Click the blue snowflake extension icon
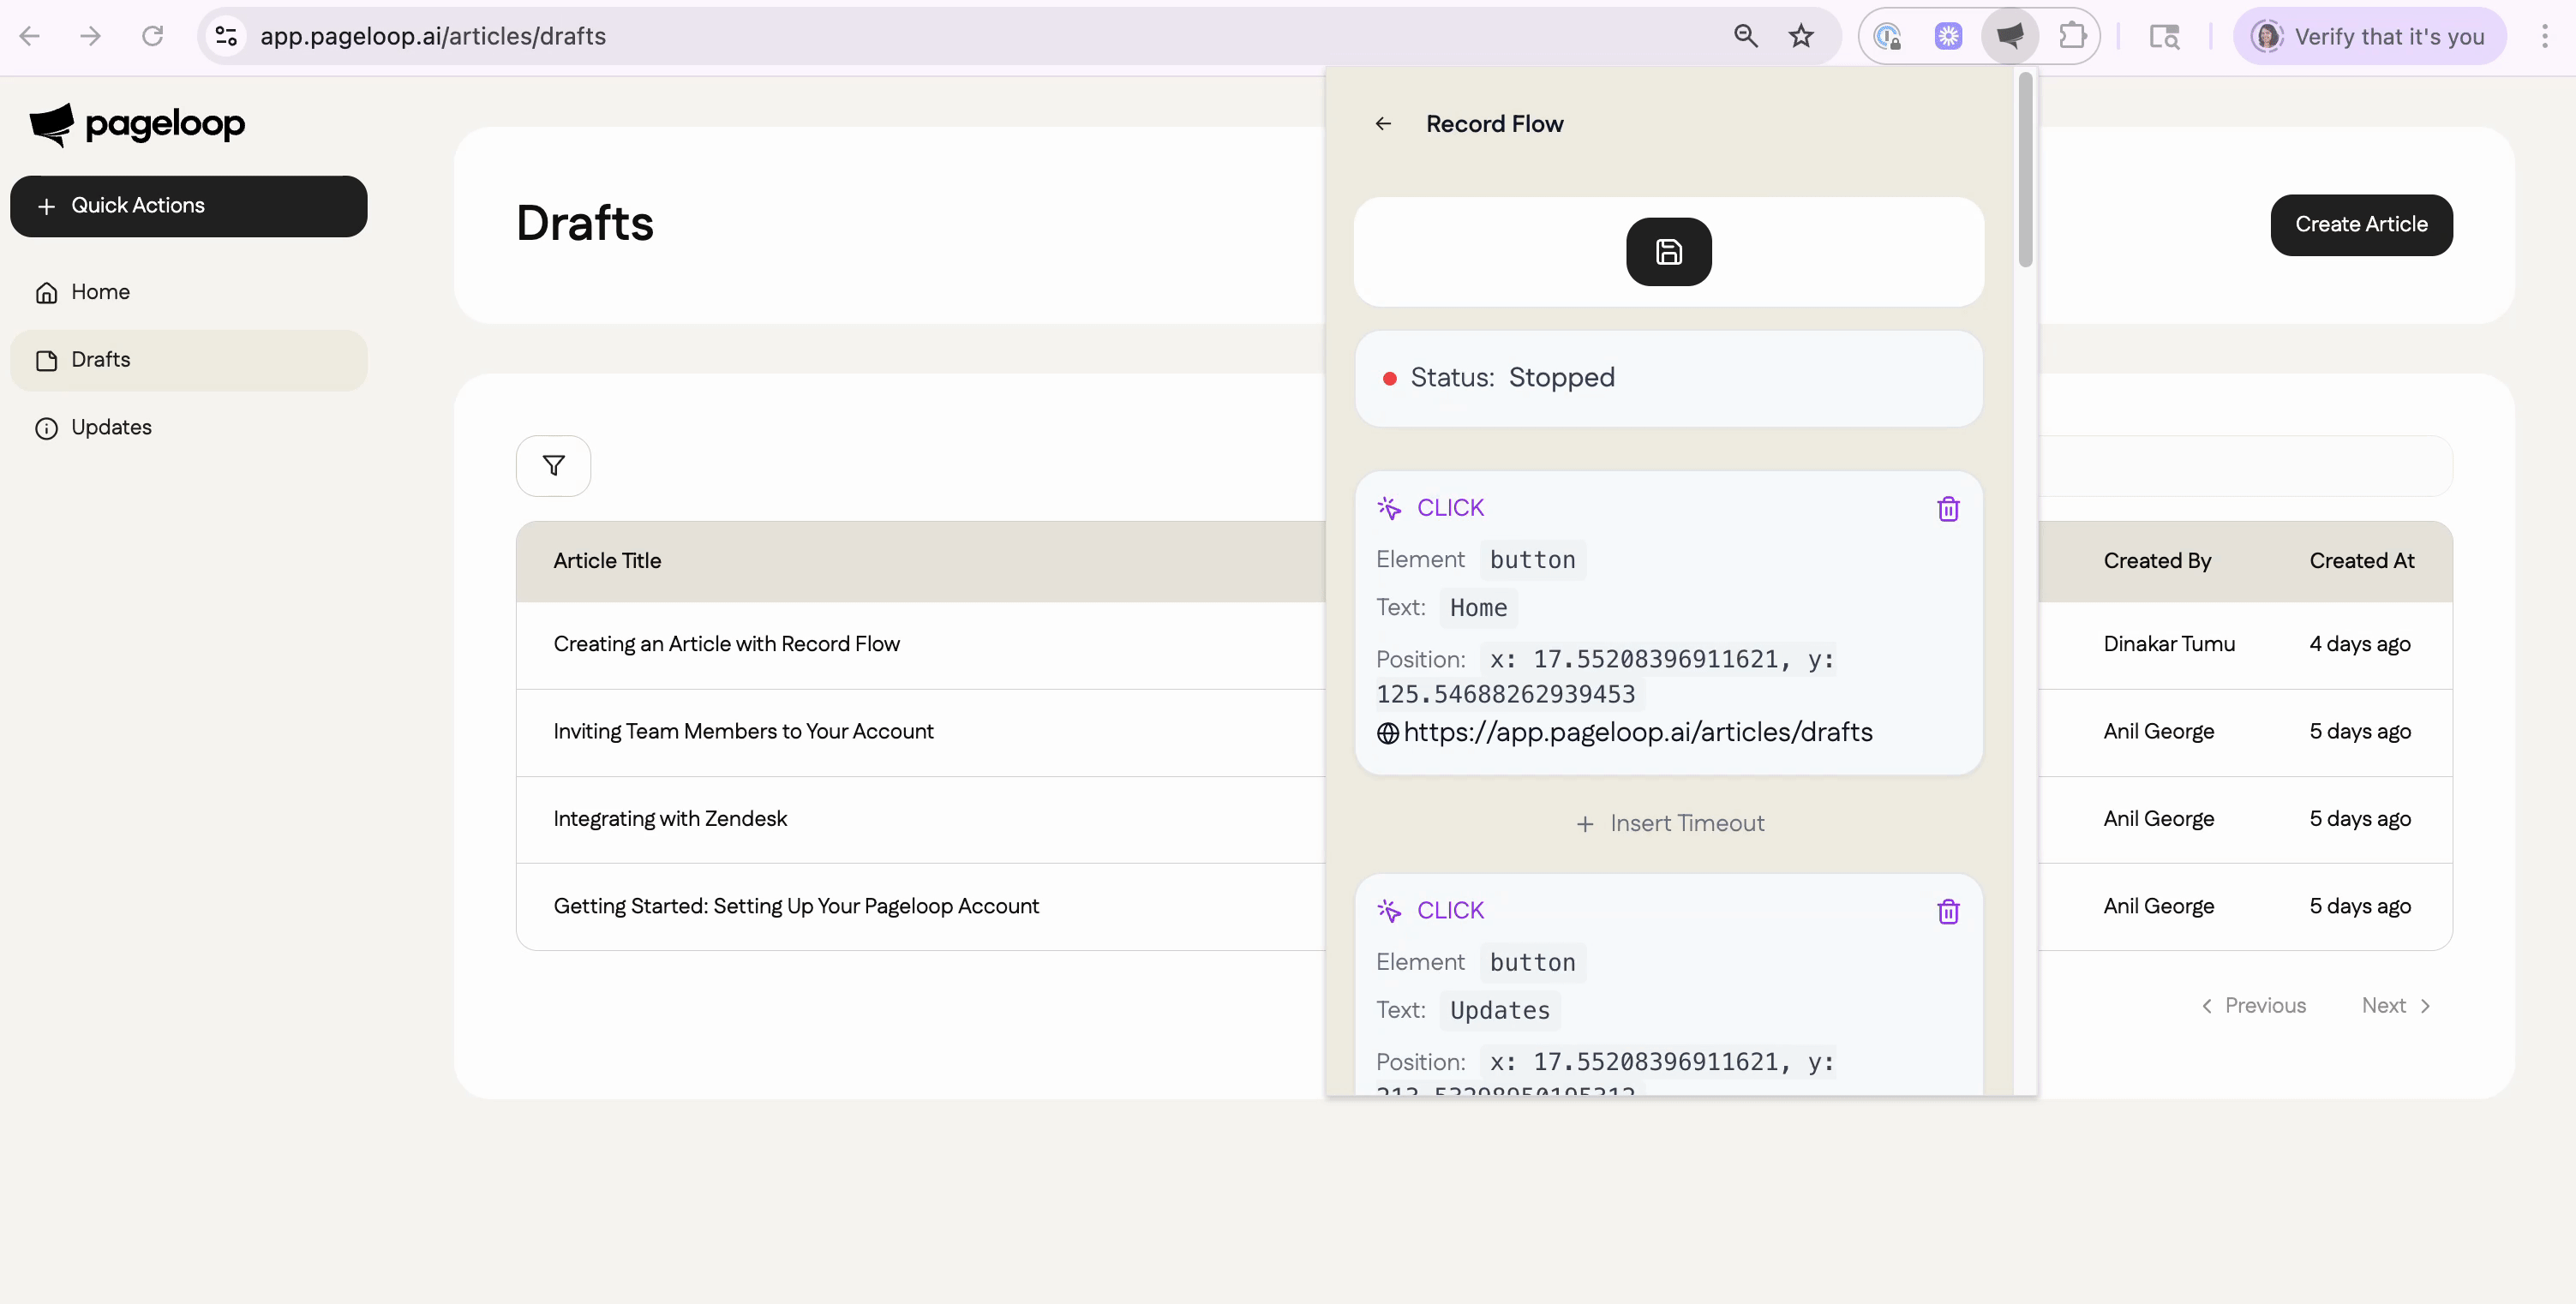Viewport: 2576px width, 1304px height. pyautogui.click(x=1948, y=36)
